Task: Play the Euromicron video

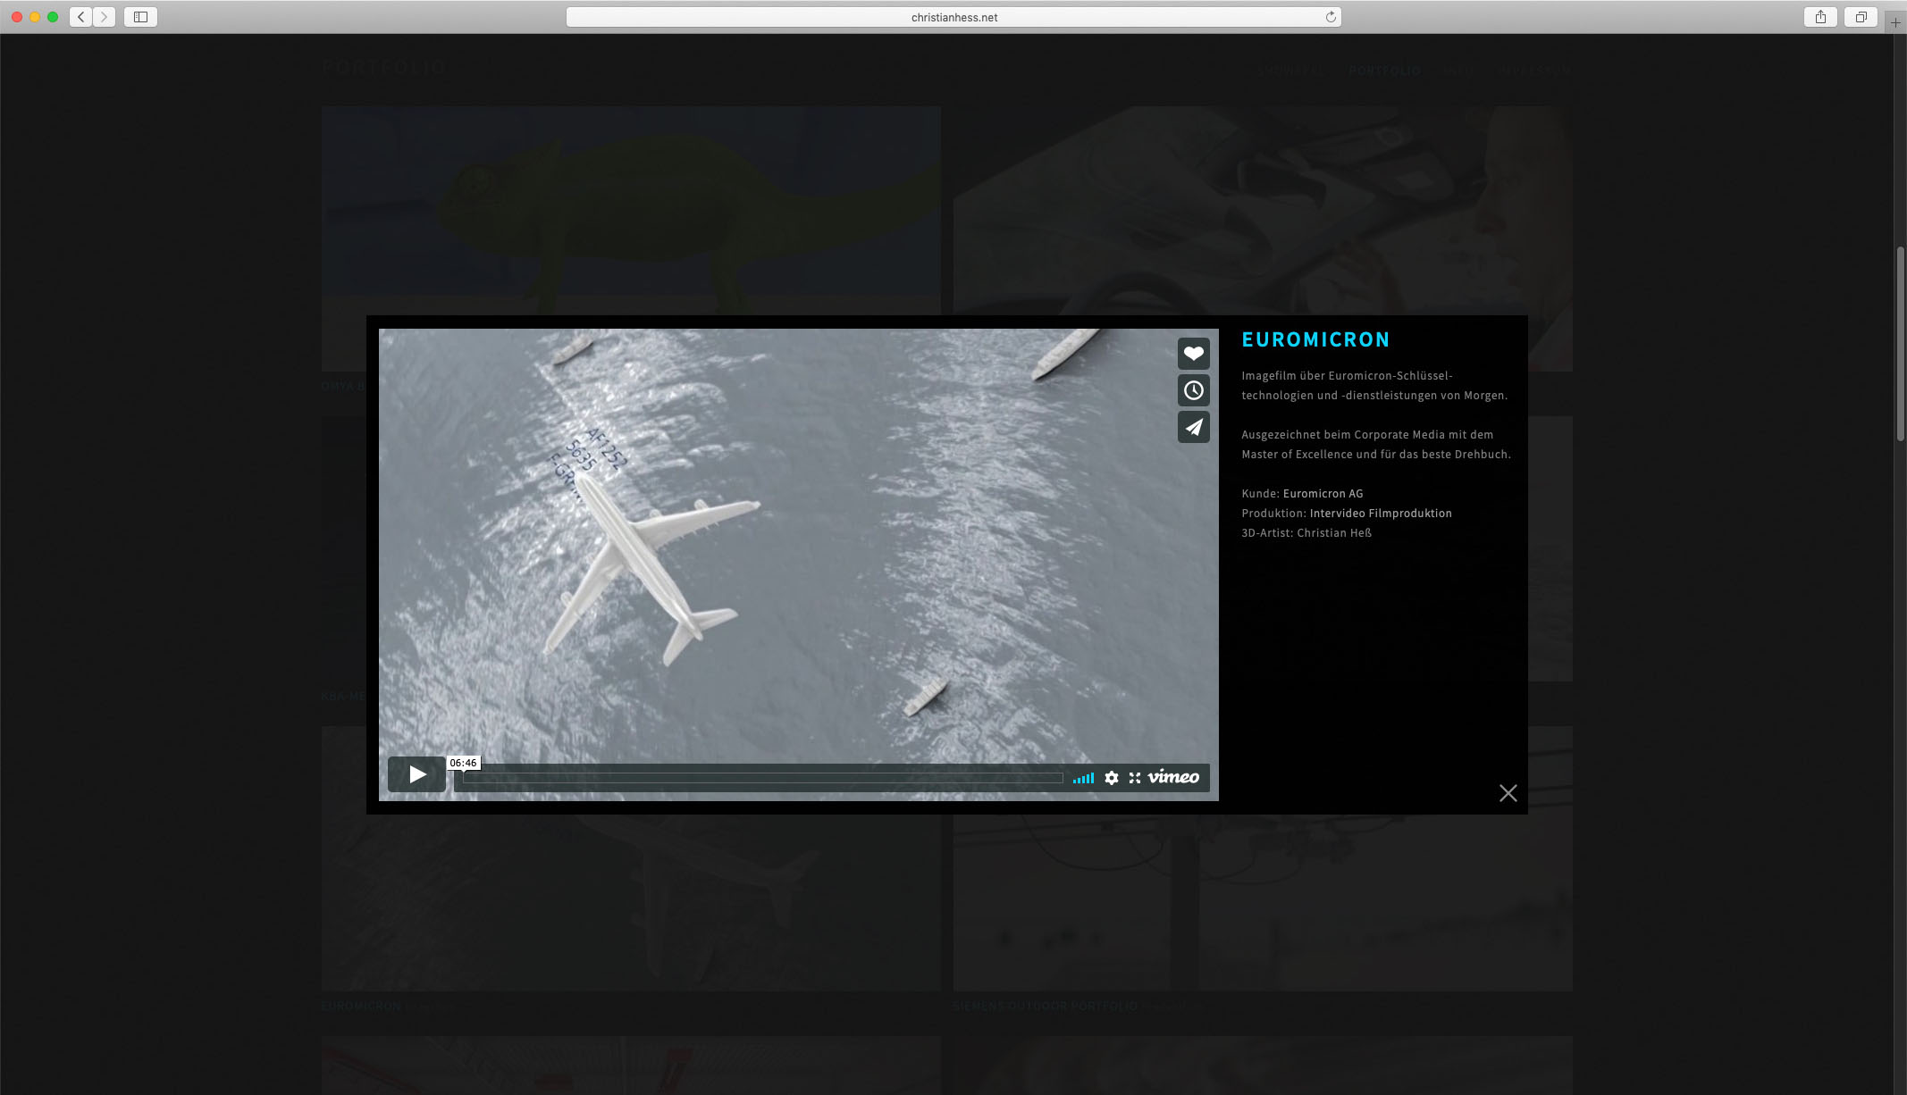Action: click(417, 774)
